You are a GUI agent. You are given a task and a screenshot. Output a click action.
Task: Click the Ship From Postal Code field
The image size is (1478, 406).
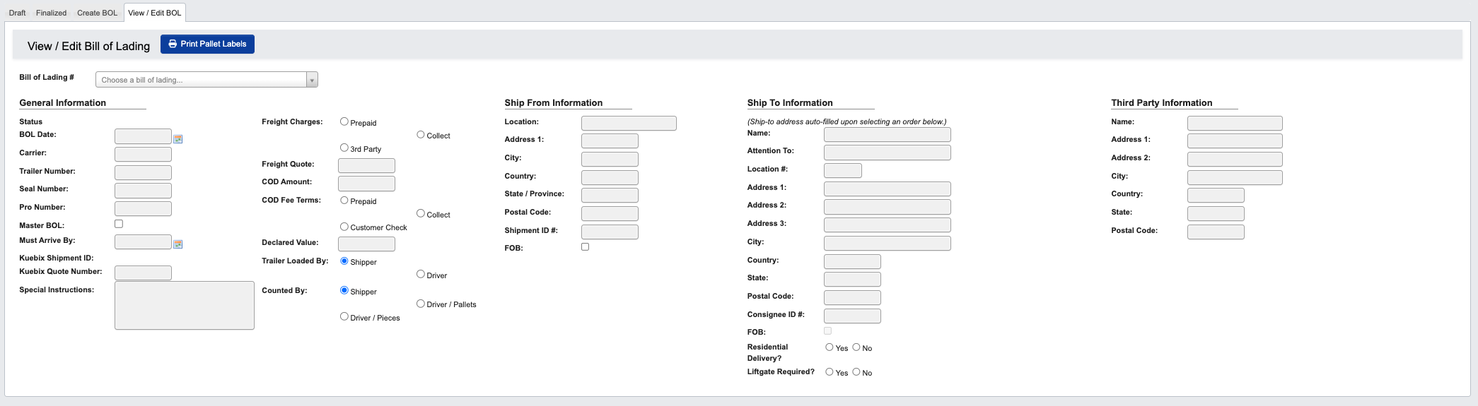(610, 213)
